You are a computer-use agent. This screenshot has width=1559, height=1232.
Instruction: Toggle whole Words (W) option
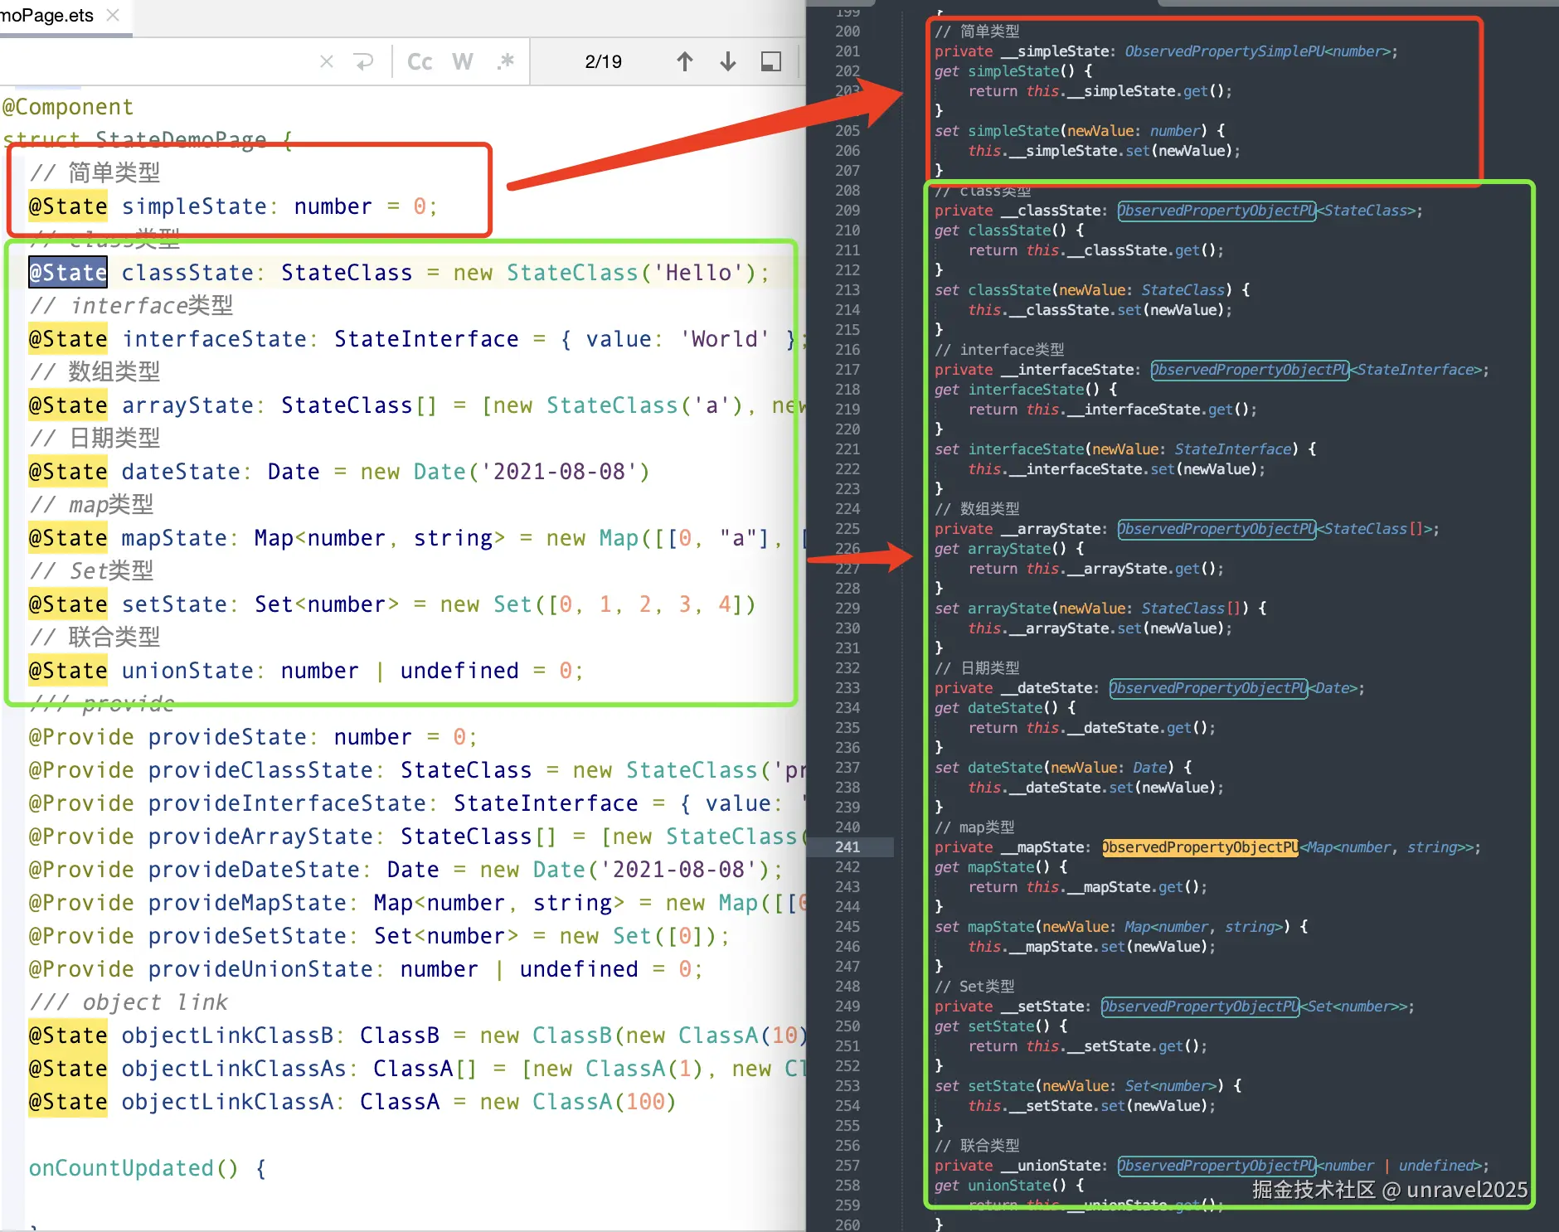(463, 61)
